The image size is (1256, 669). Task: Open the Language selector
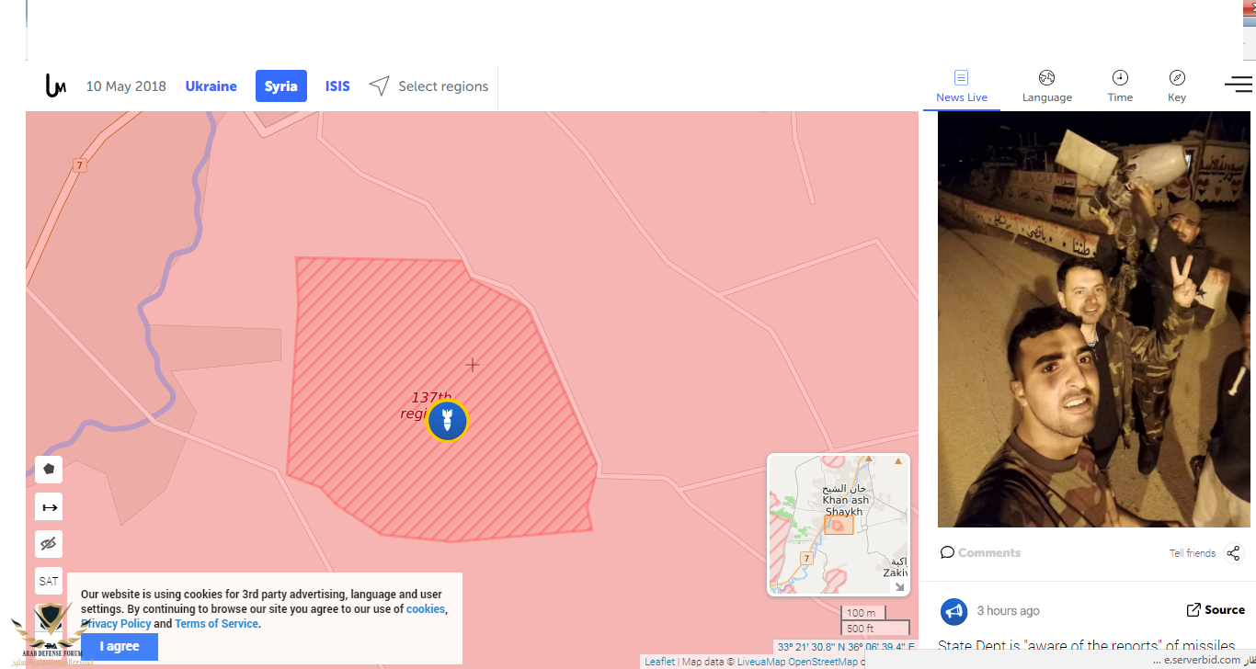(x=1046, y=85)
